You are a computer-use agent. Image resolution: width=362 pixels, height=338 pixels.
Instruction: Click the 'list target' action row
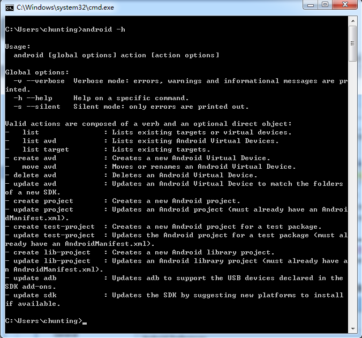click(x=108, y=149)
